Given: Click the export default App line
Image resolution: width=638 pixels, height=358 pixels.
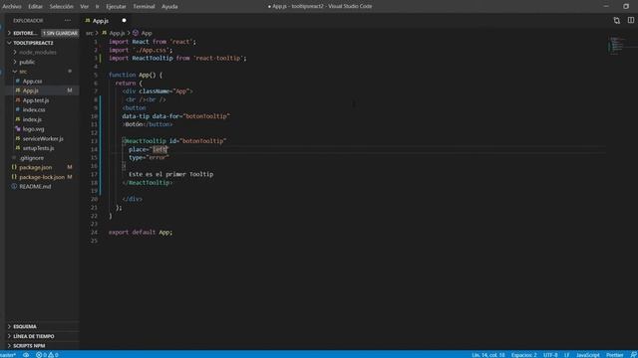Looking at the screenshot, I should pyautogui.click(x=141, y=232).
